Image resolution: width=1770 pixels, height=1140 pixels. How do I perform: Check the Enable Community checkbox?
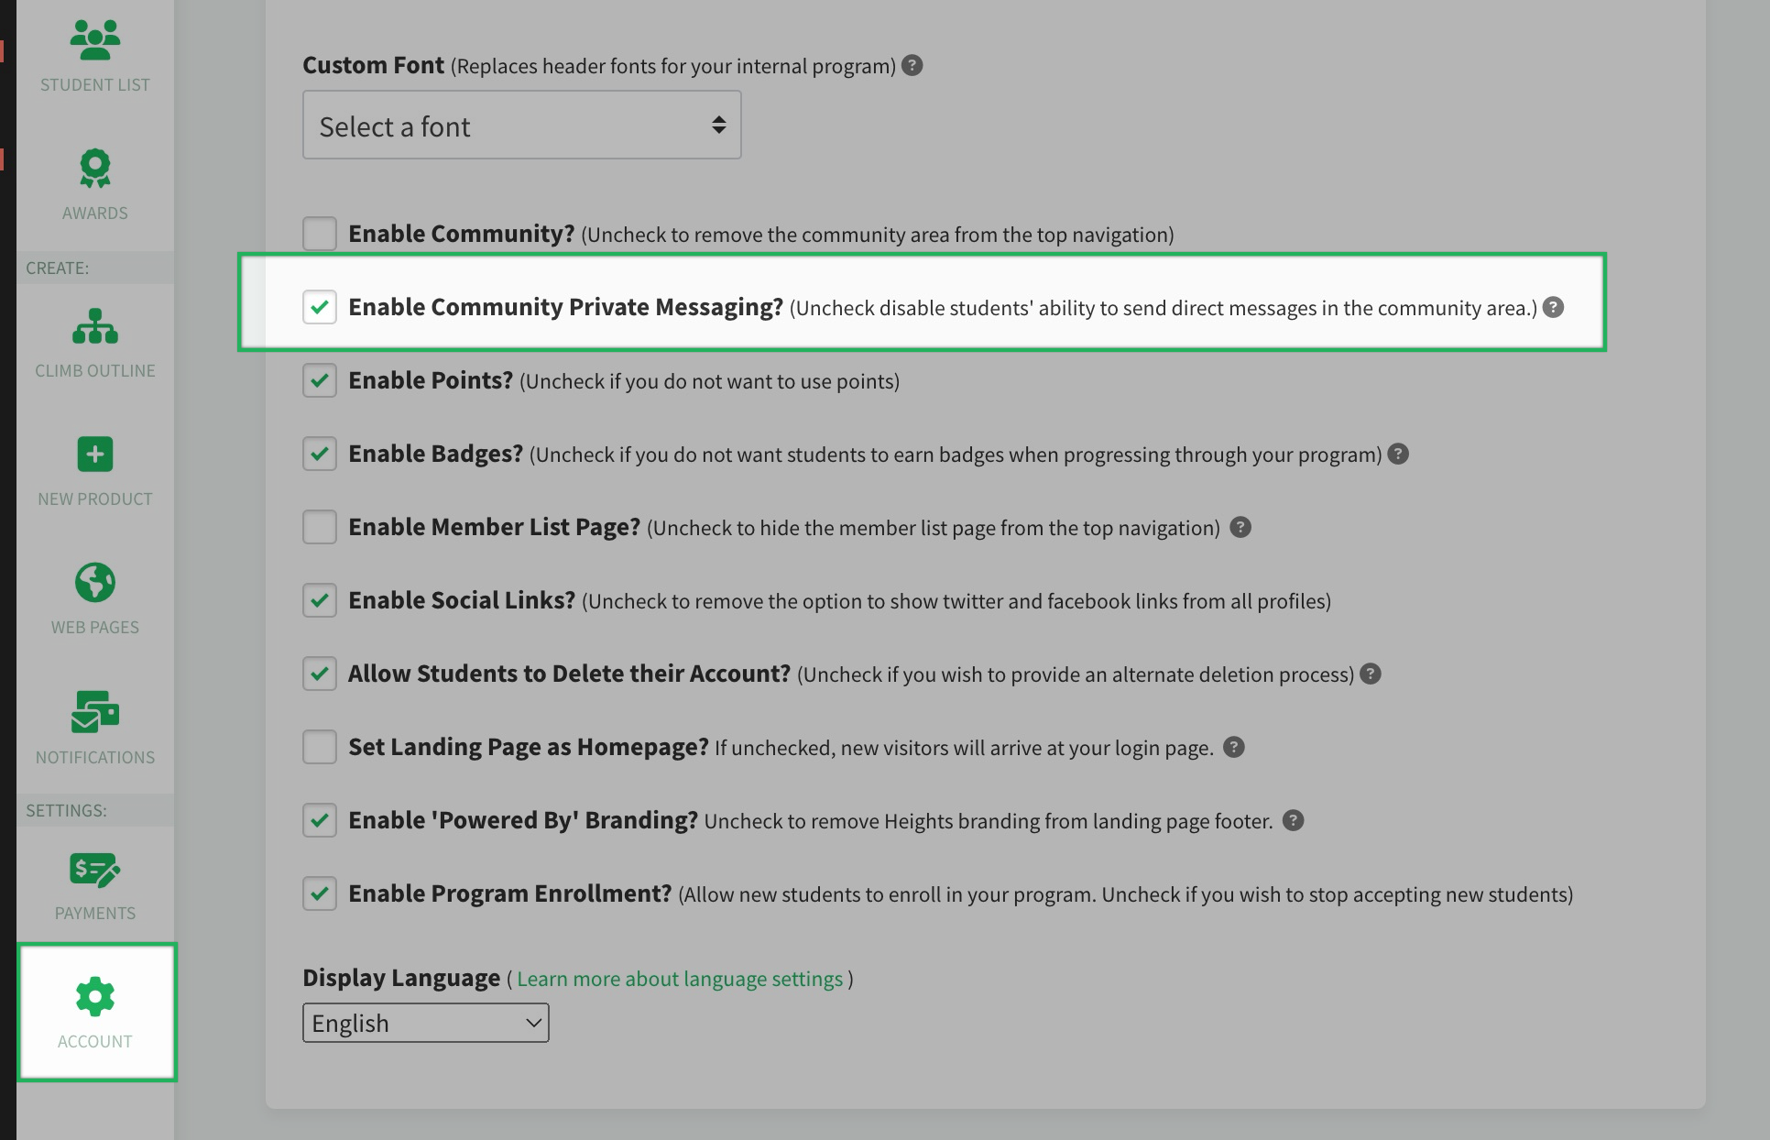tap(320, 234)
